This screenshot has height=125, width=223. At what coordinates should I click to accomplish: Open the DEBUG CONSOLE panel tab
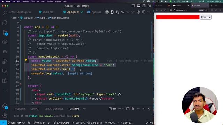point(54,109)
